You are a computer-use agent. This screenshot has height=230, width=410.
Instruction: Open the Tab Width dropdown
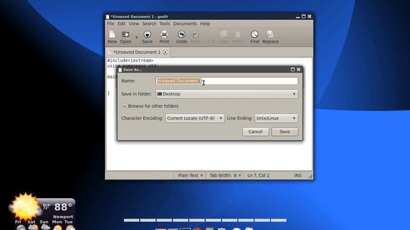(x=225, y=176)
